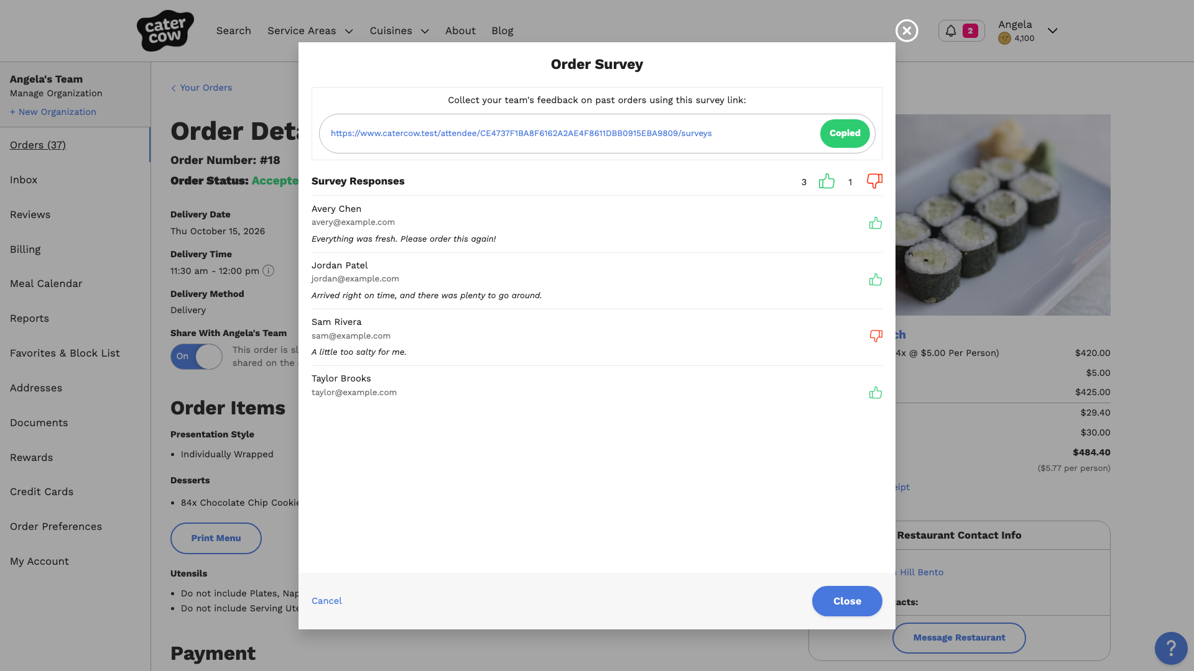Open the About page
Viewport: 1194px width, 671px height.
(460, 31)
